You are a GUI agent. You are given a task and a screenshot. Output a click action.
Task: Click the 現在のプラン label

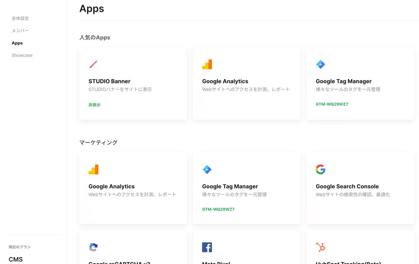tap(20, 247)
